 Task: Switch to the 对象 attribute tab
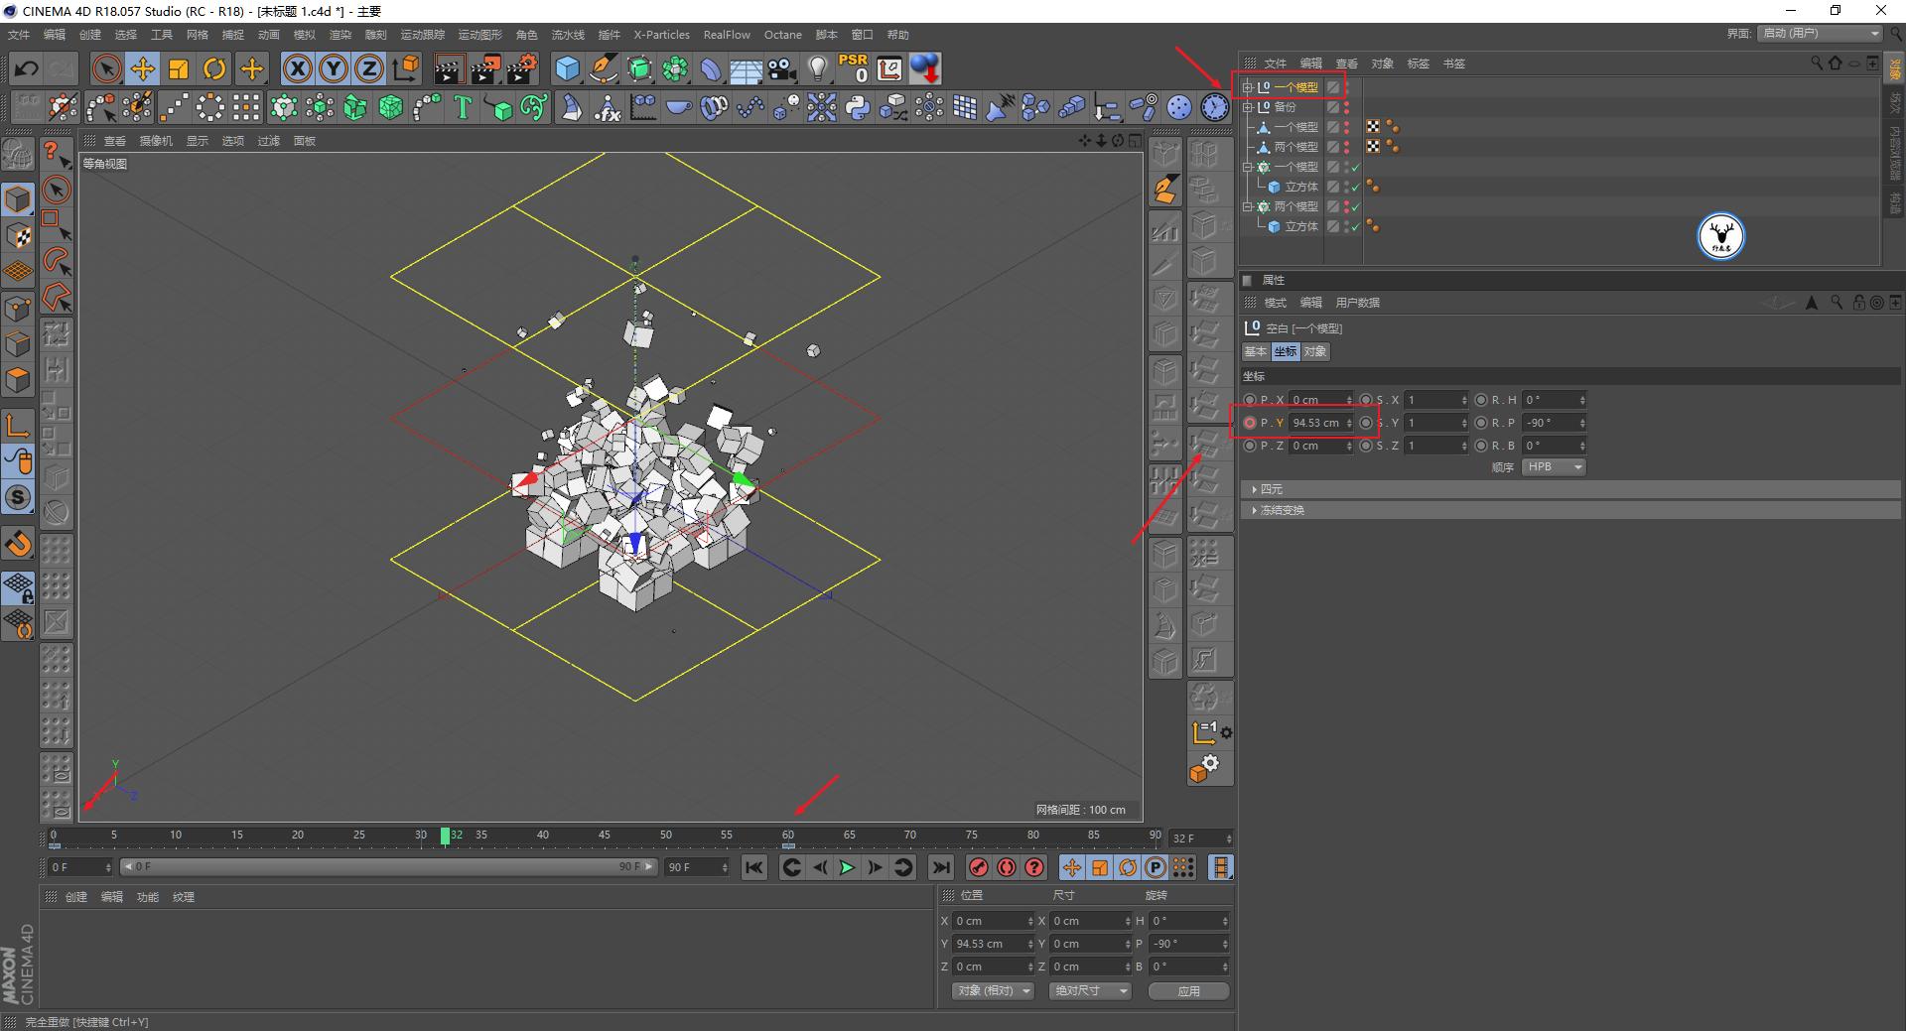pos(1315,351)
